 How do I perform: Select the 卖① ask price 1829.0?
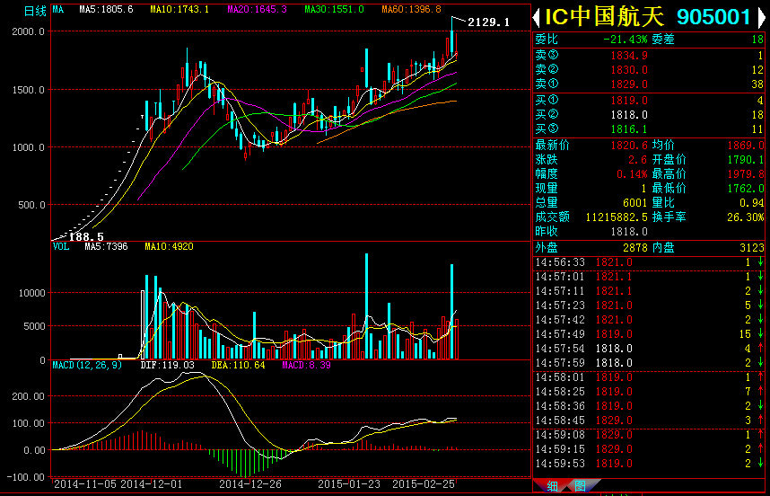click(629, 84)
